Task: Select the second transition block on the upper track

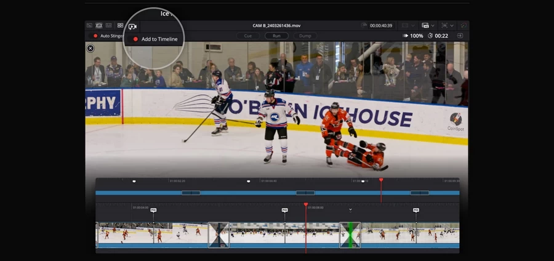Action: pos(305,193)
